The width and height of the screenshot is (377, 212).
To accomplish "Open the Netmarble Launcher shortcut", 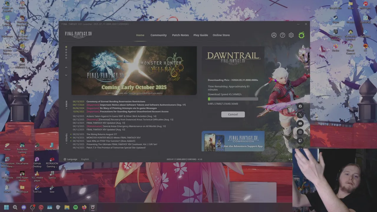I will (x=350, y=35).
